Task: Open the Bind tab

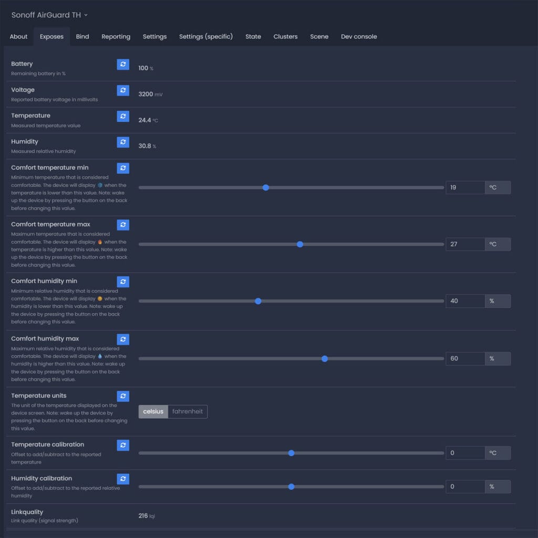Action: click(82, 37)
